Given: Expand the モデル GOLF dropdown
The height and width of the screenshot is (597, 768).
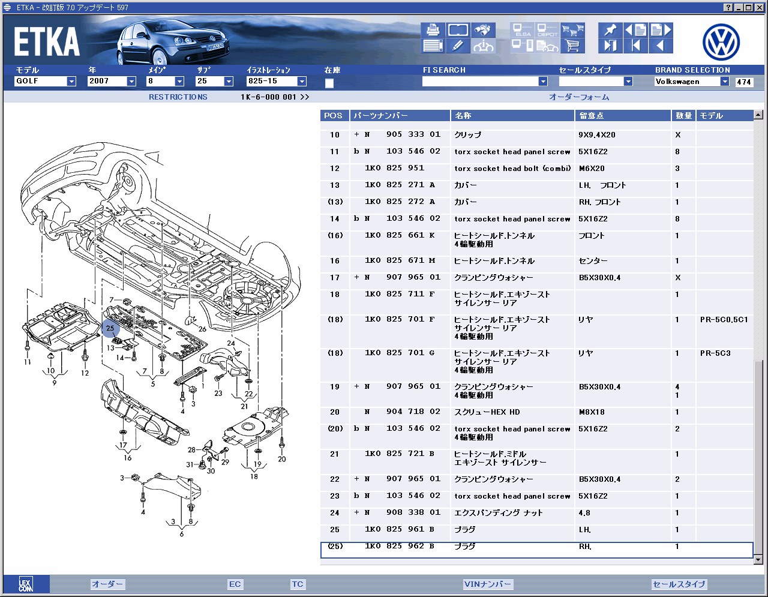Looking at the screenshot, I should click(x=71, y=82).
